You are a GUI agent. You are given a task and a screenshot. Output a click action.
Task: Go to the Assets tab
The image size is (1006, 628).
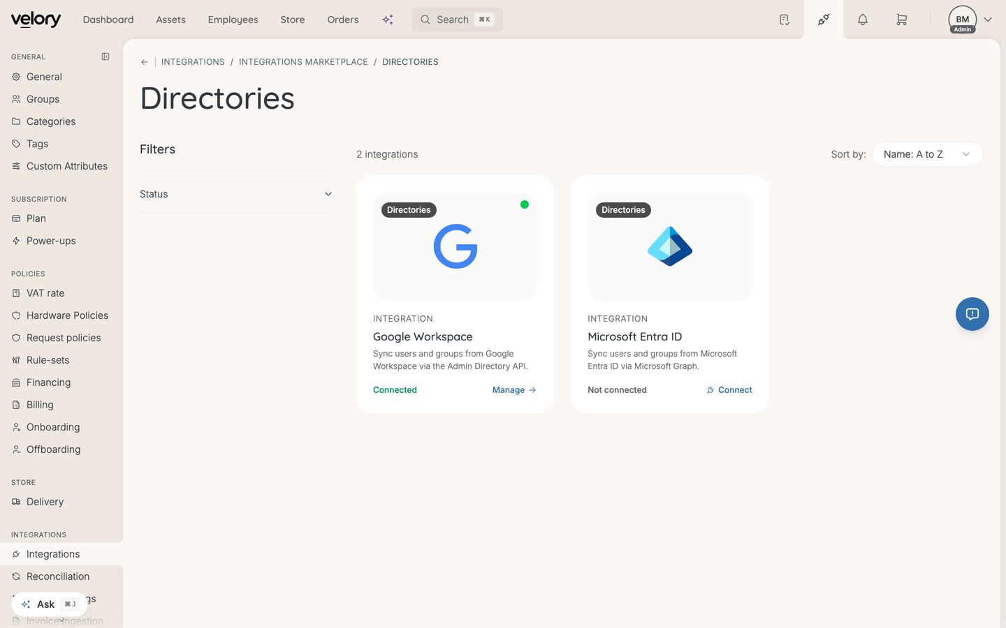click(x=171, y=20)
